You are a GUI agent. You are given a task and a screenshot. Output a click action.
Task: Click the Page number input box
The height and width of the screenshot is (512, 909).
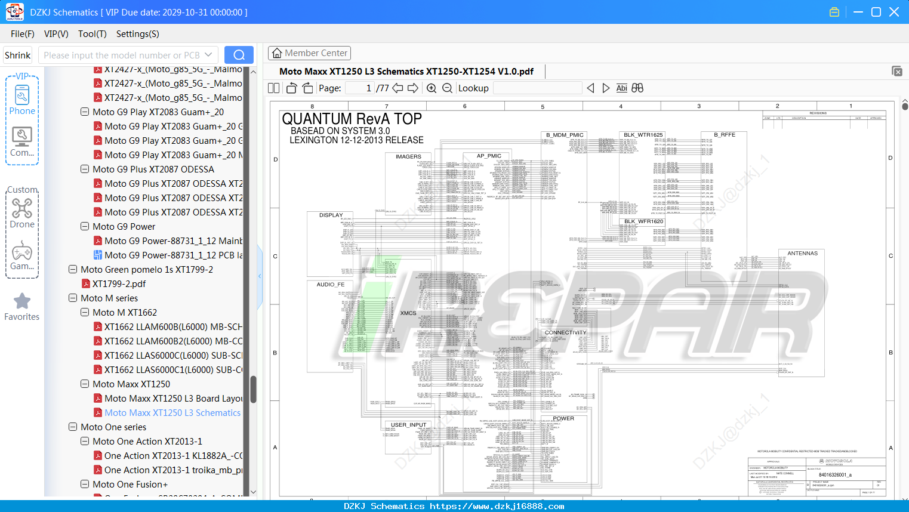click(360, 88)
